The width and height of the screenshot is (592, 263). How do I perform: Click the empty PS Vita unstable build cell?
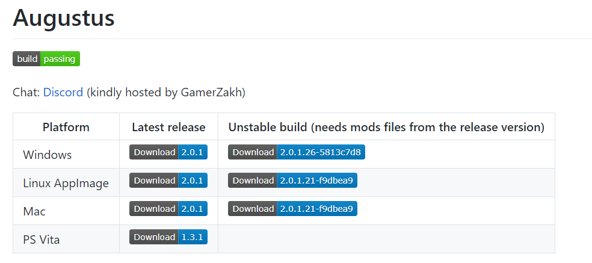click(x=386, y=239)
